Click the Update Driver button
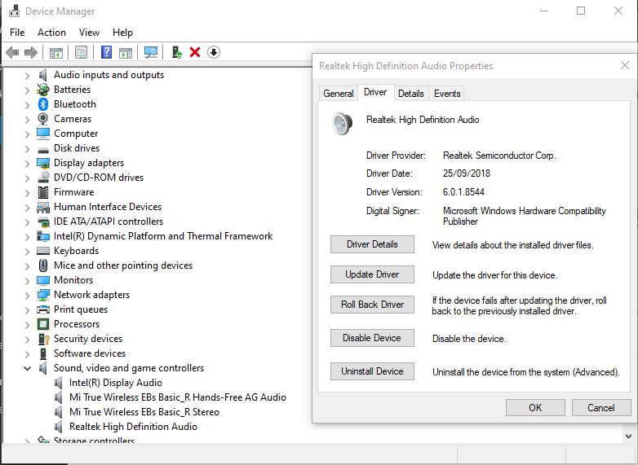Viewport: 638px width, 465px height. coord(372,274)
